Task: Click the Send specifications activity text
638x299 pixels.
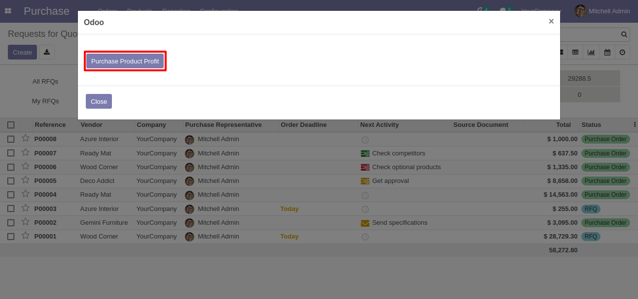Action: 400,223
